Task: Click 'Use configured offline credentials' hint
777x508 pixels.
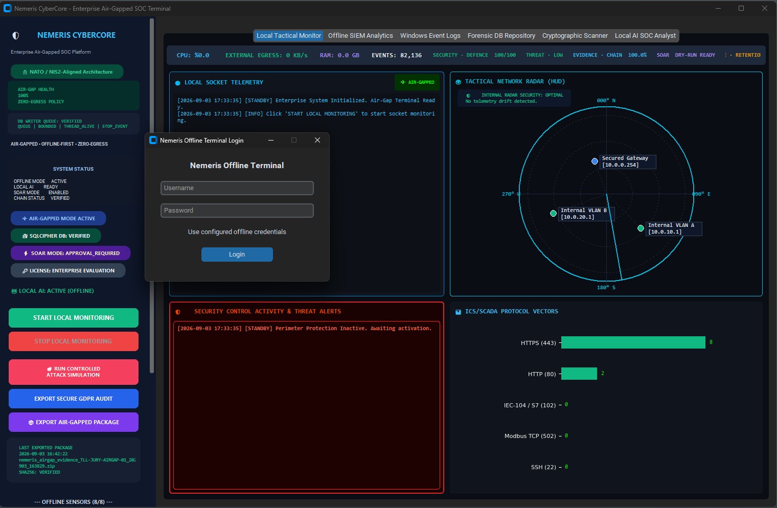Action: (237, 232)
